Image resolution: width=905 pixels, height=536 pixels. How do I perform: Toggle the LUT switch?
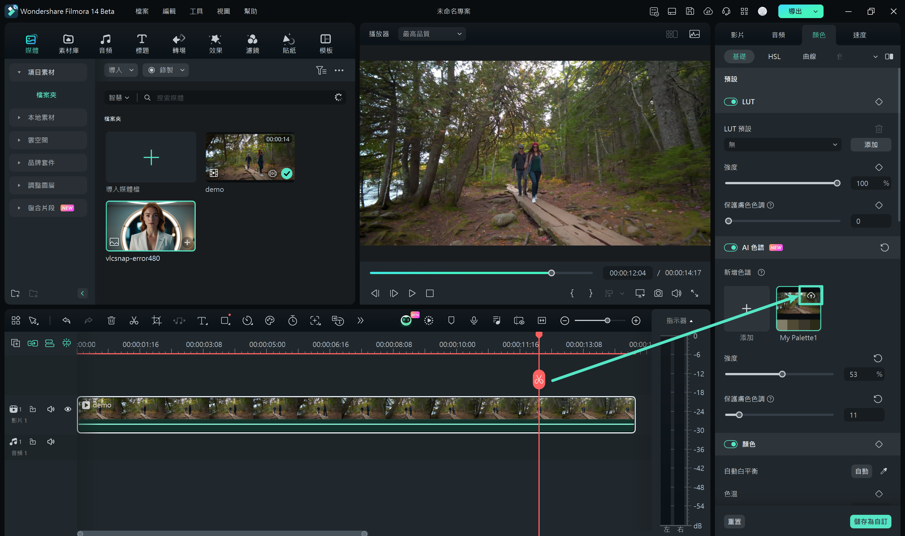pos(731,101)
